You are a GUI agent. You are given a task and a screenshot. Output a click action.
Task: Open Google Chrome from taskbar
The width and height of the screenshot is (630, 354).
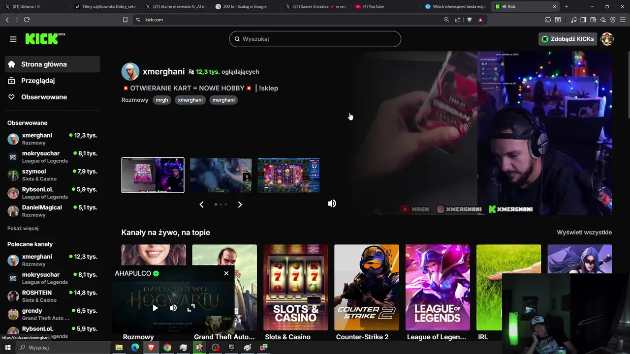pos(167,348)
